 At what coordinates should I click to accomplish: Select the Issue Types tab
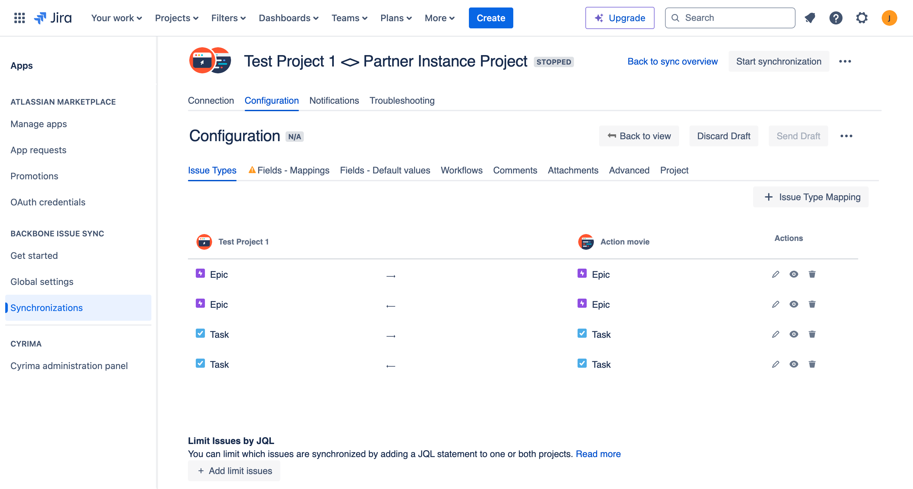coord(212,170)
